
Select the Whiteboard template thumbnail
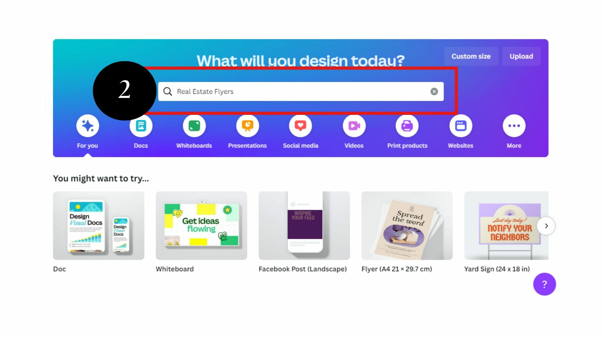[x=201, y=226]
